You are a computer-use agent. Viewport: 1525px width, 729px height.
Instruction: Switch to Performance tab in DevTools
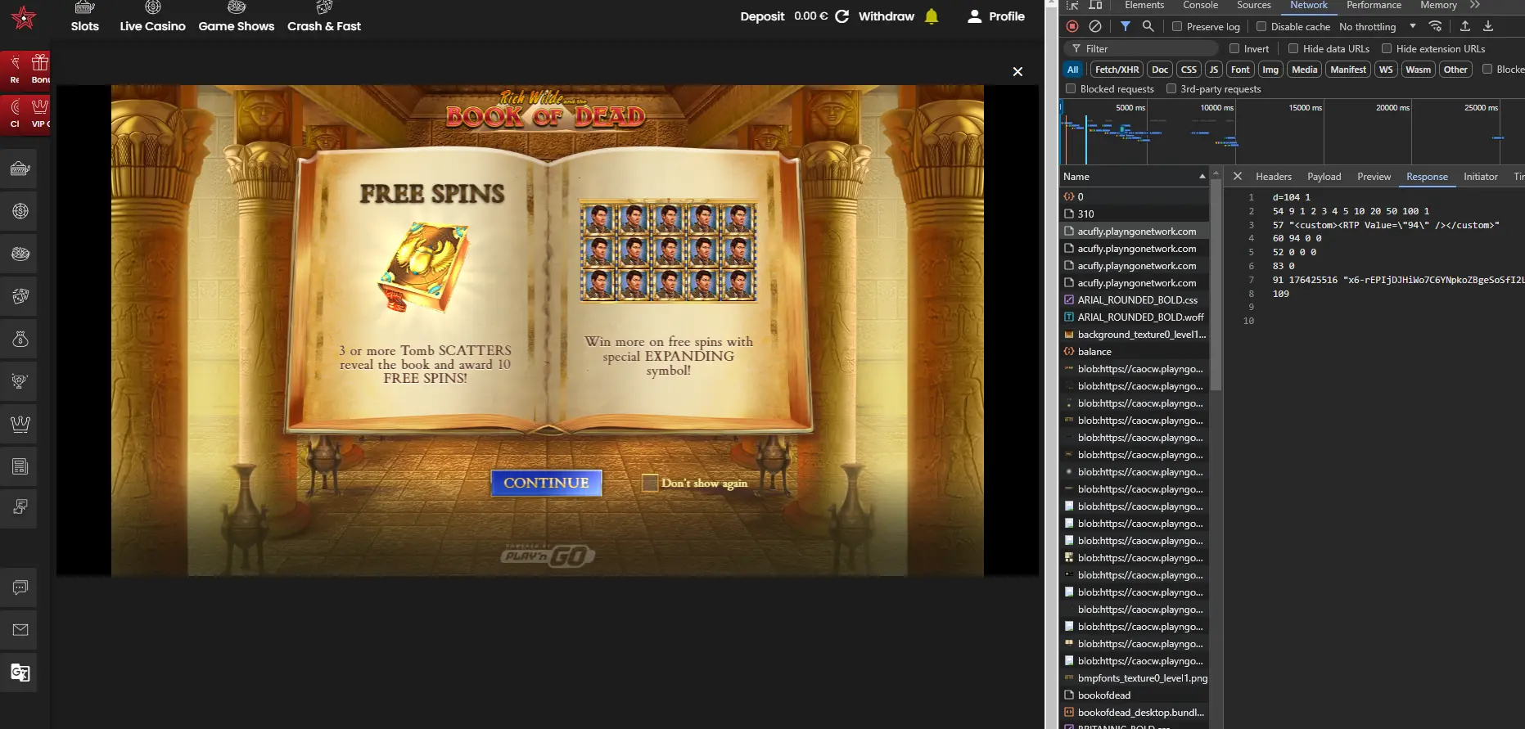pos(1374,5)
